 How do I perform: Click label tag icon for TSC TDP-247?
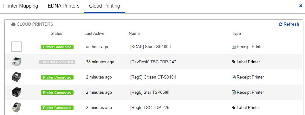(234, 62)
